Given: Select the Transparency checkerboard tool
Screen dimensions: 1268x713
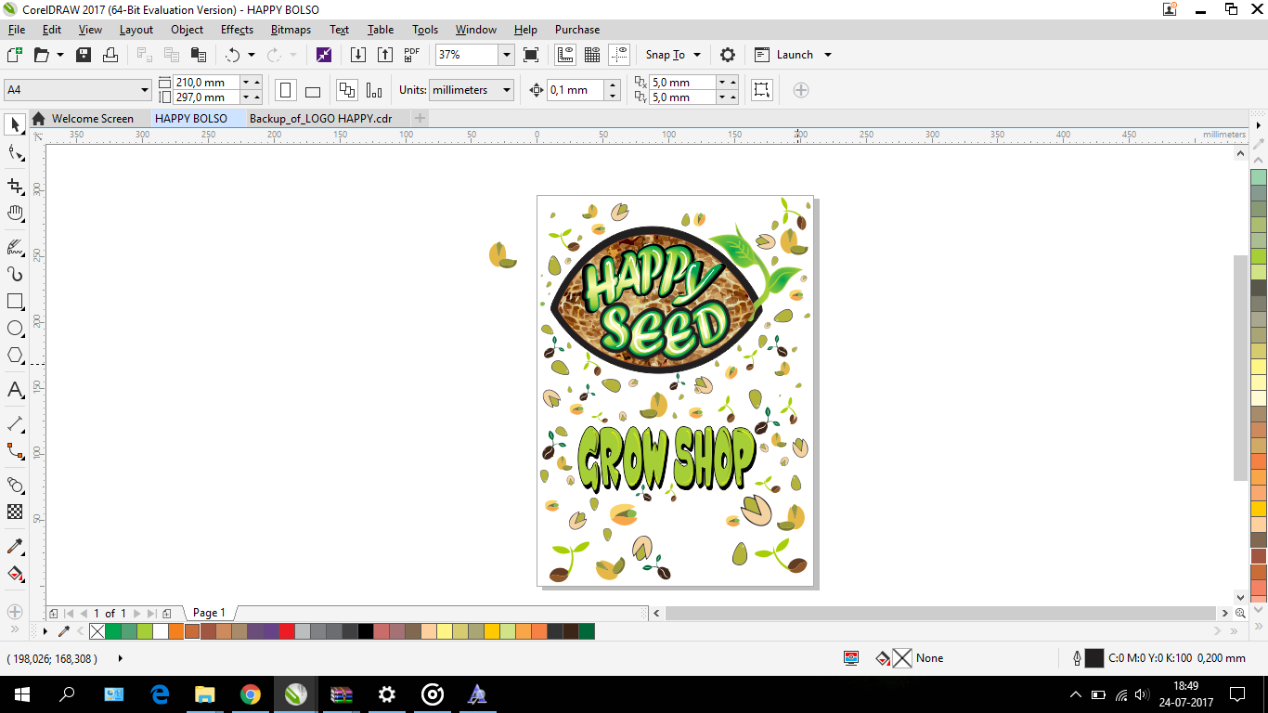Looking at the screenshot, I should point(15,512).
